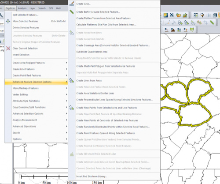Select Subdivide Quadrilateral Area

coord(92,52)
